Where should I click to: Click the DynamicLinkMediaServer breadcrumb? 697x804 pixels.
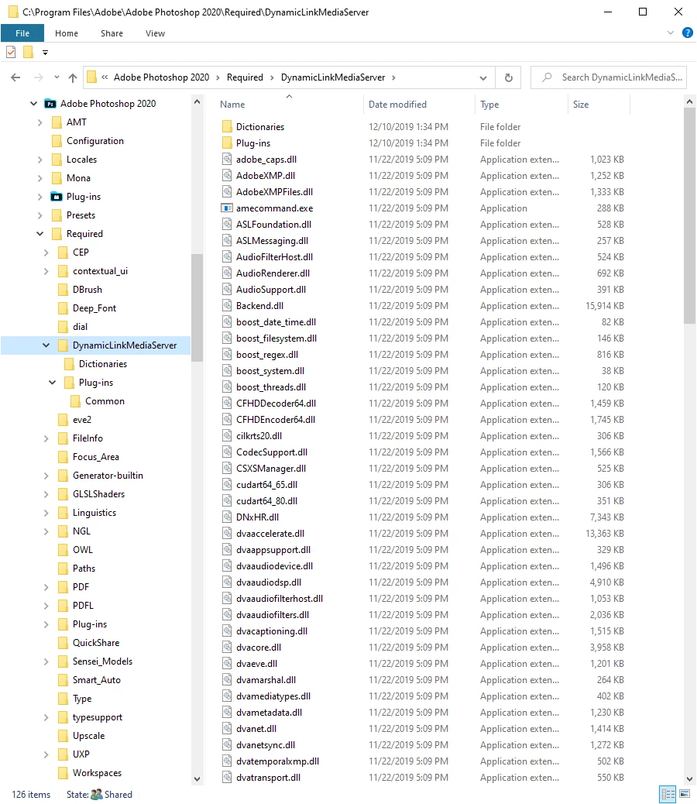point(333,77)
